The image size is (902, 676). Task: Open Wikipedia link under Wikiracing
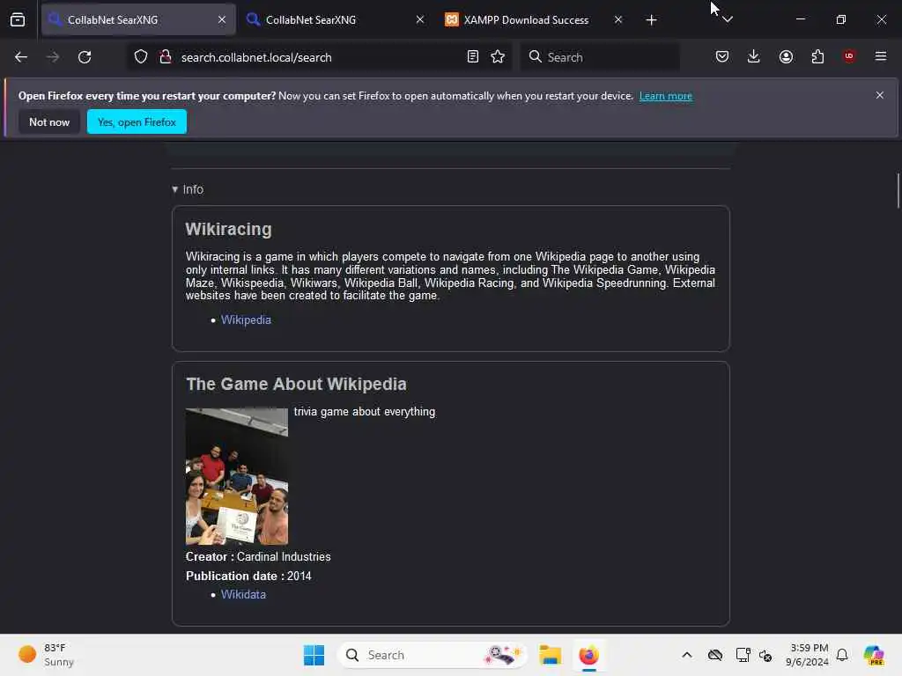[x=246, y=320]
